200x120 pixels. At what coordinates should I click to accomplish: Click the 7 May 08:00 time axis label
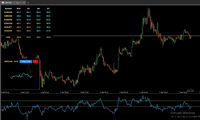click(183, 92)
